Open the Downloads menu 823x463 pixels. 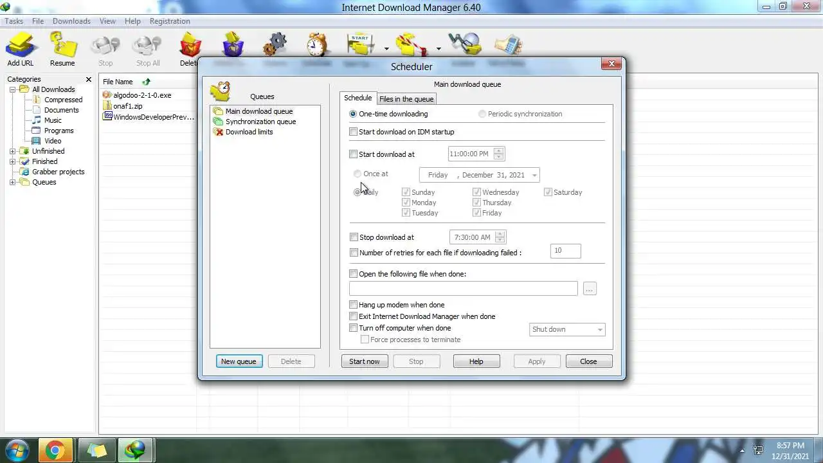(71, 21)
